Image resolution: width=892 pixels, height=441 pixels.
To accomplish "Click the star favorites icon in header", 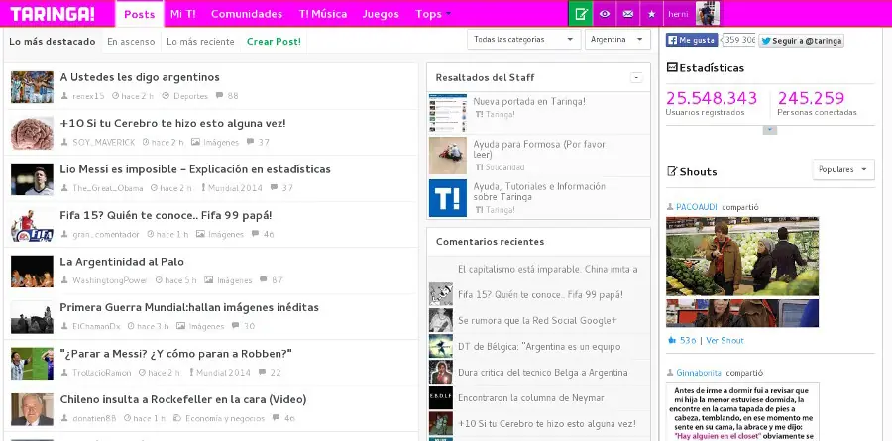I will [651, 14].
